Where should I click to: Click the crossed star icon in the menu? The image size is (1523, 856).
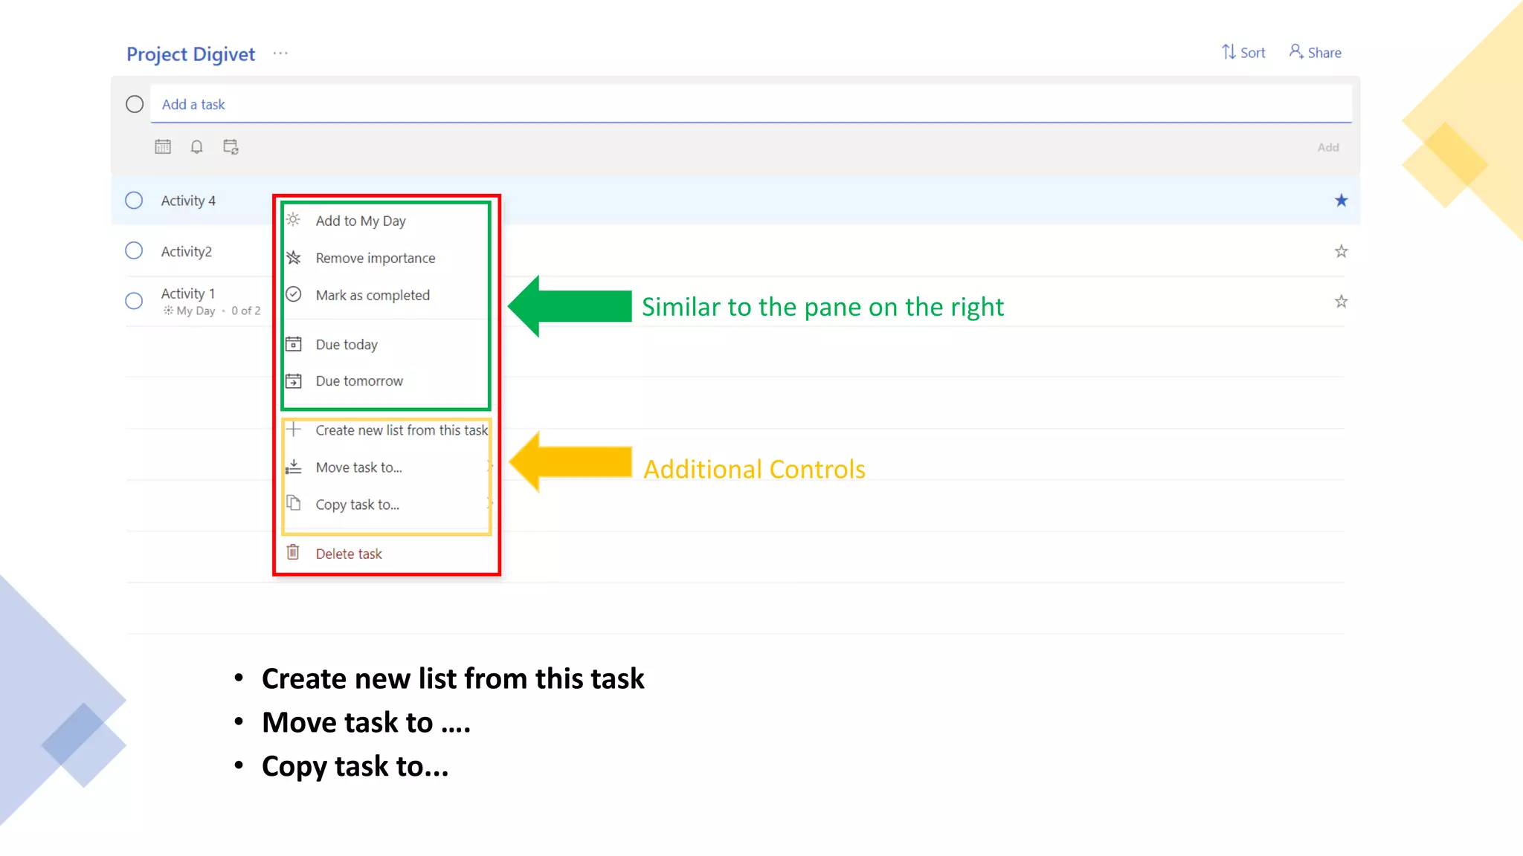tap(294, 257)
